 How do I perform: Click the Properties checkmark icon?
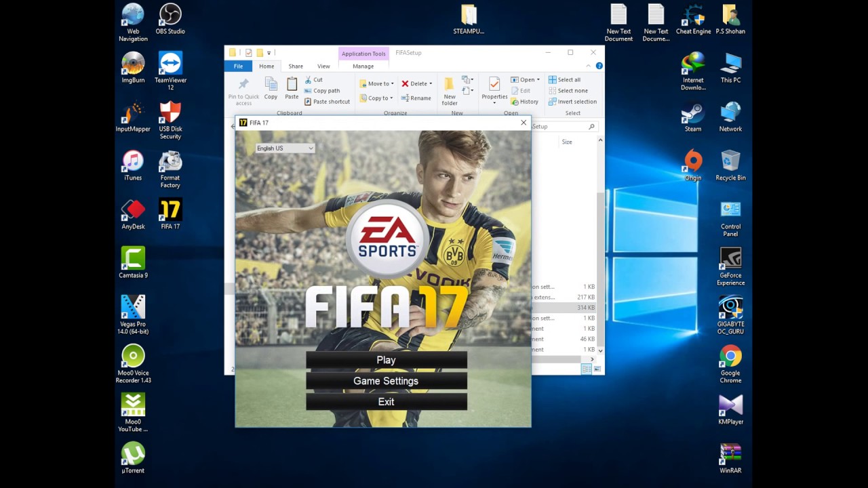coord(494,84)
